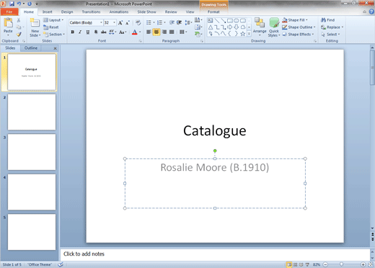The height and width of the screenshot is (268, 375).
Task: Click Fit slide to window icon
Action: [371, 264]
